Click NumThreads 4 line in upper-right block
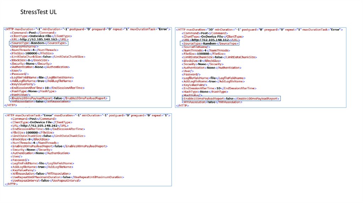363x203 pixels. coord(206,51)
